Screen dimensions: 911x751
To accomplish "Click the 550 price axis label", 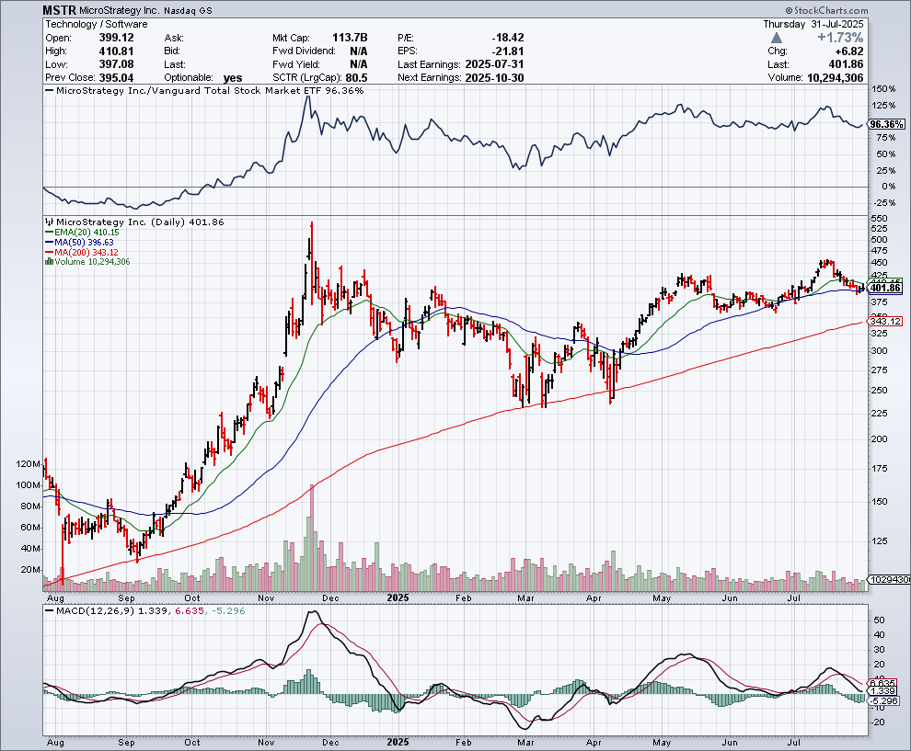I will point(879,218).
